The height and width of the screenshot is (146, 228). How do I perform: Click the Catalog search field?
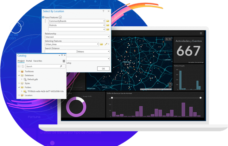43,66
